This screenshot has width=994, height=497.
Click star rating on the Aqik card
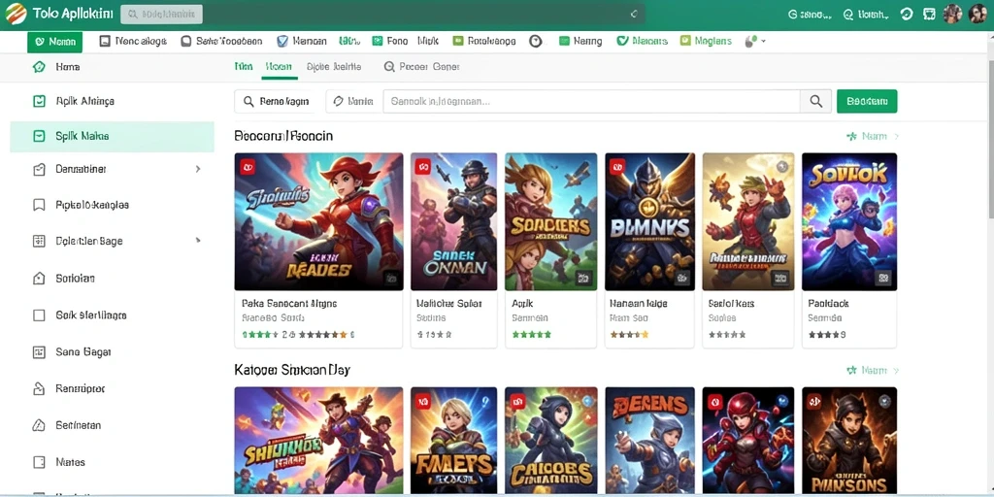coord(531,334)
